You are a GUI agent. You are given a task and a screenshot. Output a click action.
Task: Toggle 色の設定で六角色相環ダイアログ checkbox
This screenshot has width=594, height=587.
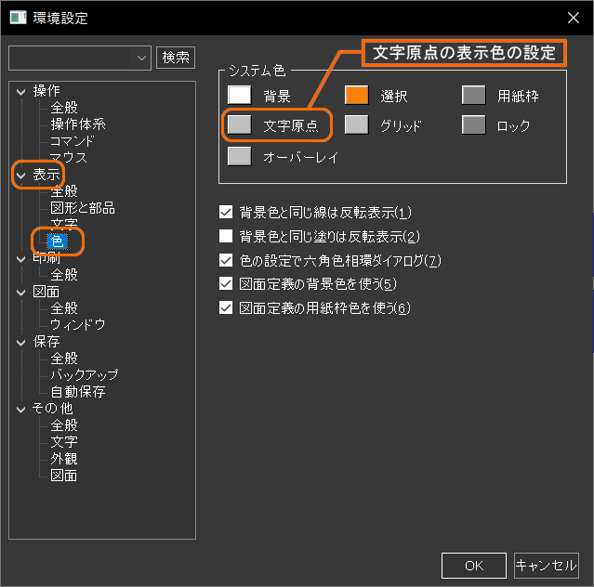pos(225,260)
